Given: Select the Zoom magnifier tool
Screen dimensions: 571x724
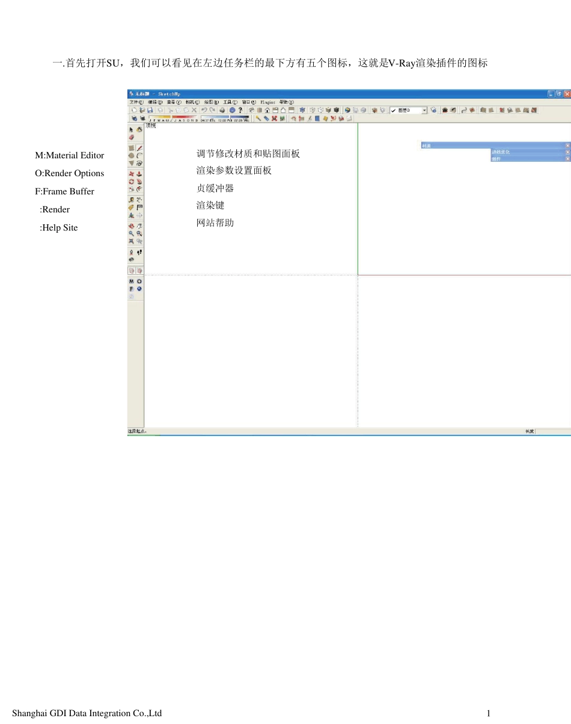Looking at the screenshot, I should (x=132, y=233).
